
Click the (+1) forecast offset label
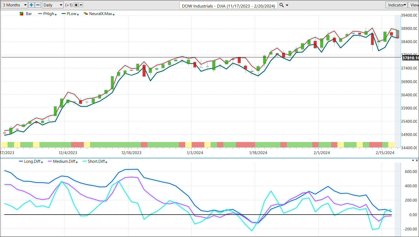(x=69, y=5)
